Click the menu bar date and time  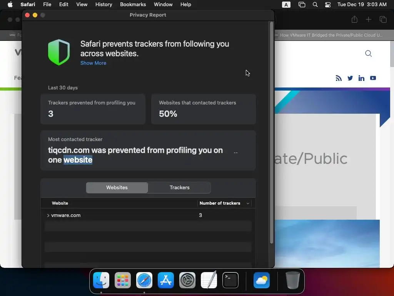tap(362, 5)
